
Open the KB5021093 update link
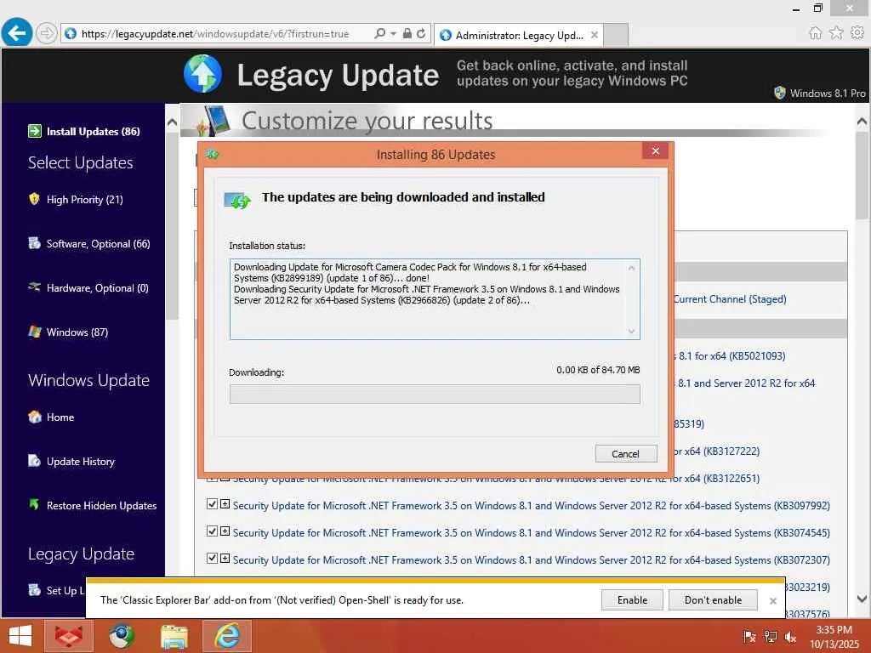point(730,356)
